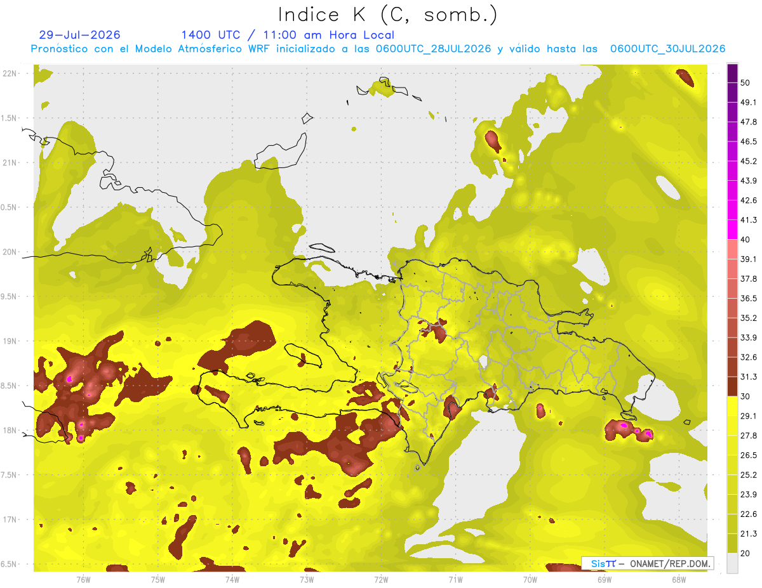The image size is (762, 588).
Task: Click the '73W' longitude label
Action: coord(307,579)
